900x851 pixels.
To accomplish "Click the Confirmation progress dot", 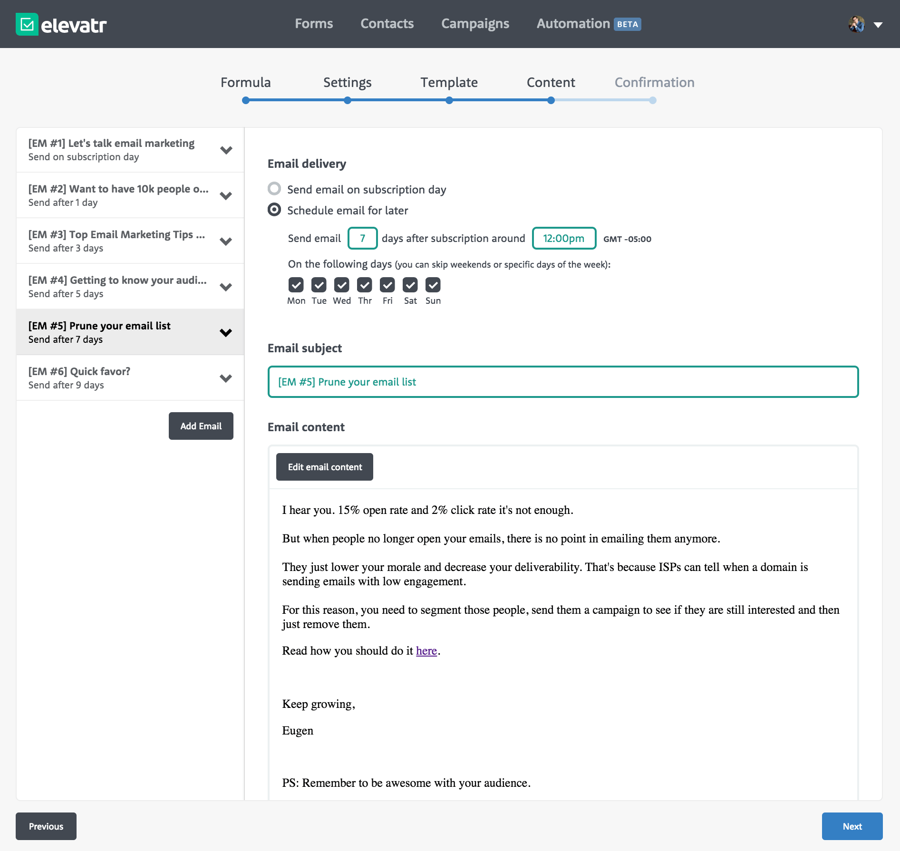I will [652, 100].
